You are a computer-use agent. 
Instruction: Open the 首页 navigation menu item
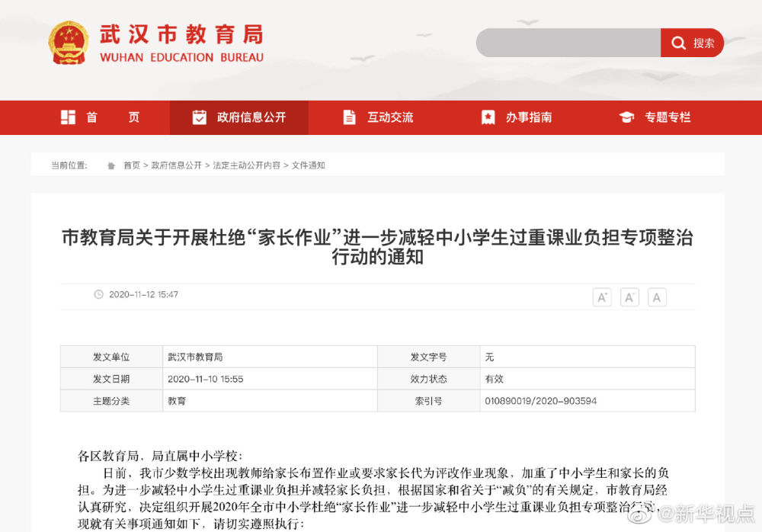(x=113, y=117)
